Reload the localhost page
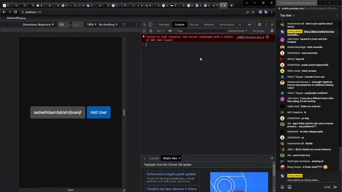Viewport: 342px width, 192px height. [x=15, y=12]
